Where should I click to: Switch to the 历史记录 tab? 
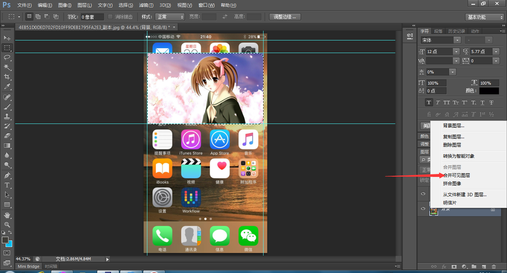456,31
